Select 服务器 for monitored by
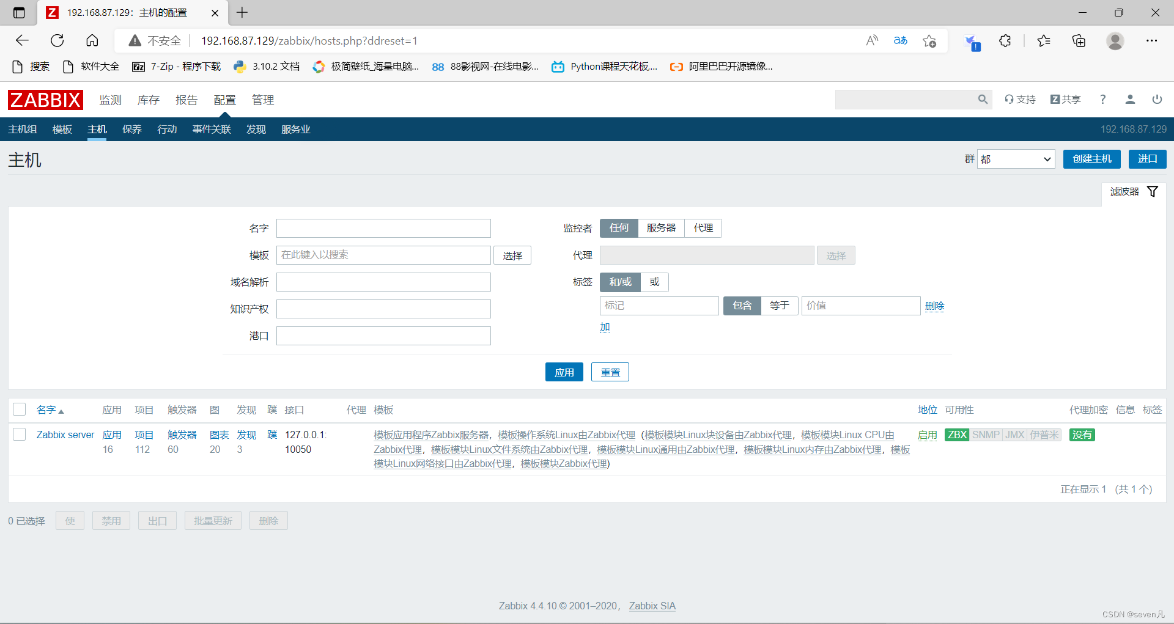Screen dimensions: 1174x624 point(661,228)
